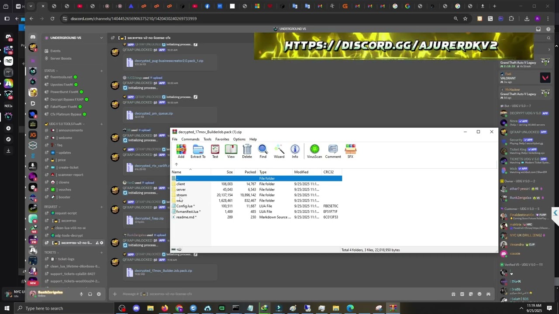The image size is (559, 314).
Task: Open the browser tab search dropdown
Action: click(31, 6)
